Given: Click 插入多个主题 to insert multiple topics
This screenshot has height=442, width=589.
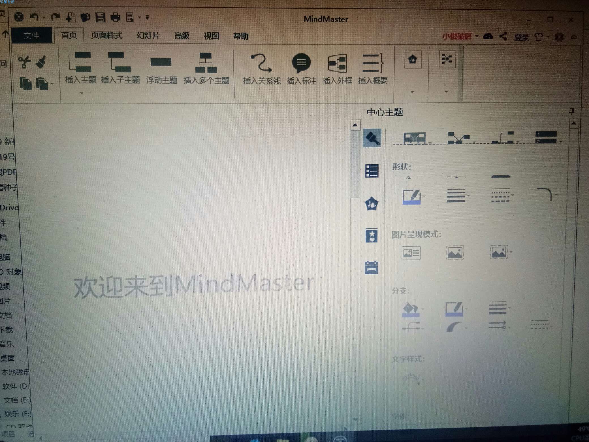Looking at the screenshot, I should point(206,69).
